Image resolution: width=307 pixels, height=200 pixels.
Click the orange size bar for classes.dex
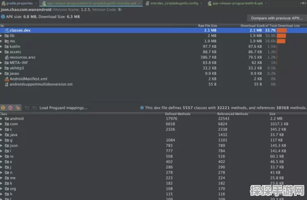[282, 30]
